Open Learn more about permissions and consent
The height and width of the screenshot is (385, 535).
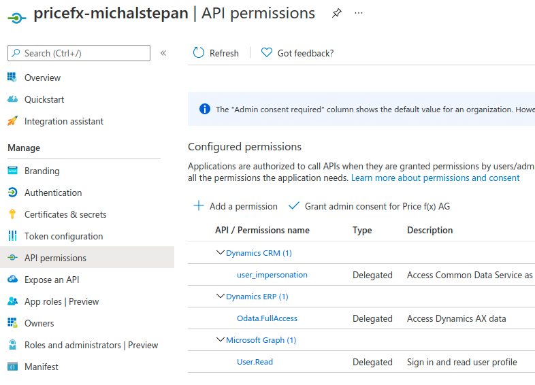coord(435,178)
